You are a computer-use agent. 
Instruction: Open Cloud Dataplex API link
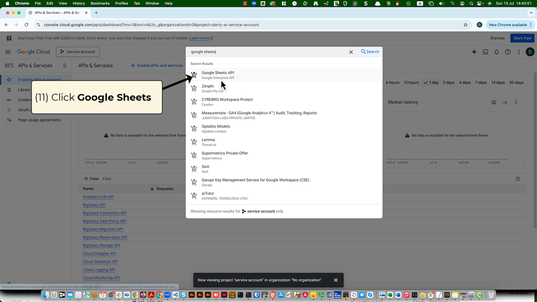[x=100, y=254]
